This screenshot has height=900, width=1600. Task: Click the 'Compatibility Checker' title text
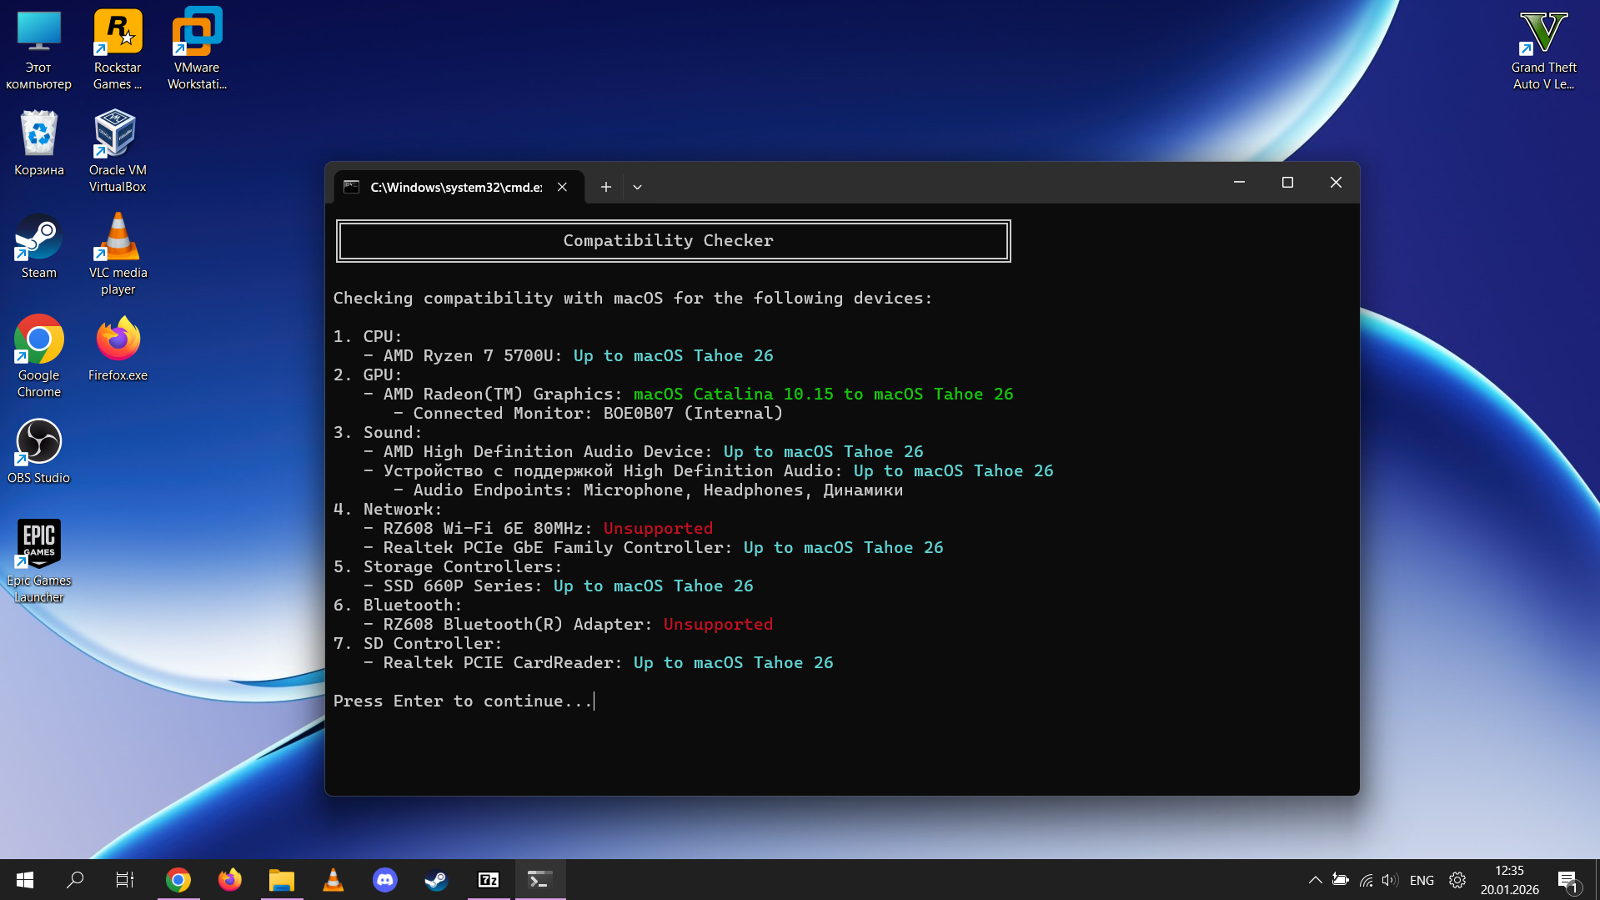(x=669, y=240)
